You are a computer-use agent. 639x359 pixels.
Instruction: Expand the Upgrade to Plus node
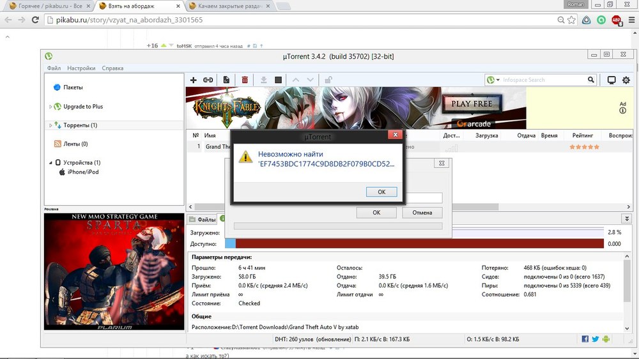(x=50, y=107)
